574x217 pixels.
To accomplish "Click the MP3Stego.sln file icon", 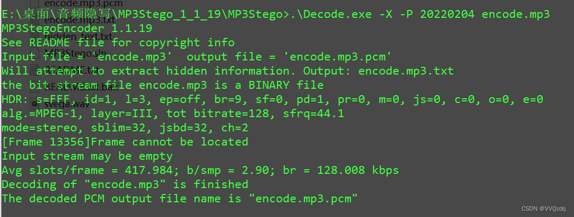I will point(35,53).
